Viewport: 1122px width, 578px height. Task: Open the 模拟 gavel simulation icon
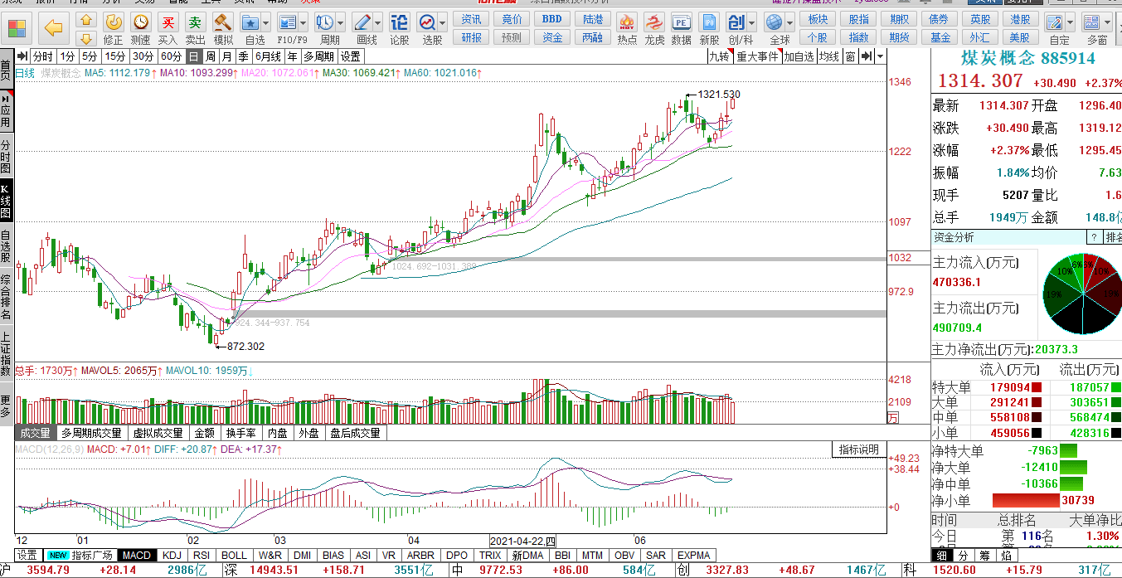223,29
